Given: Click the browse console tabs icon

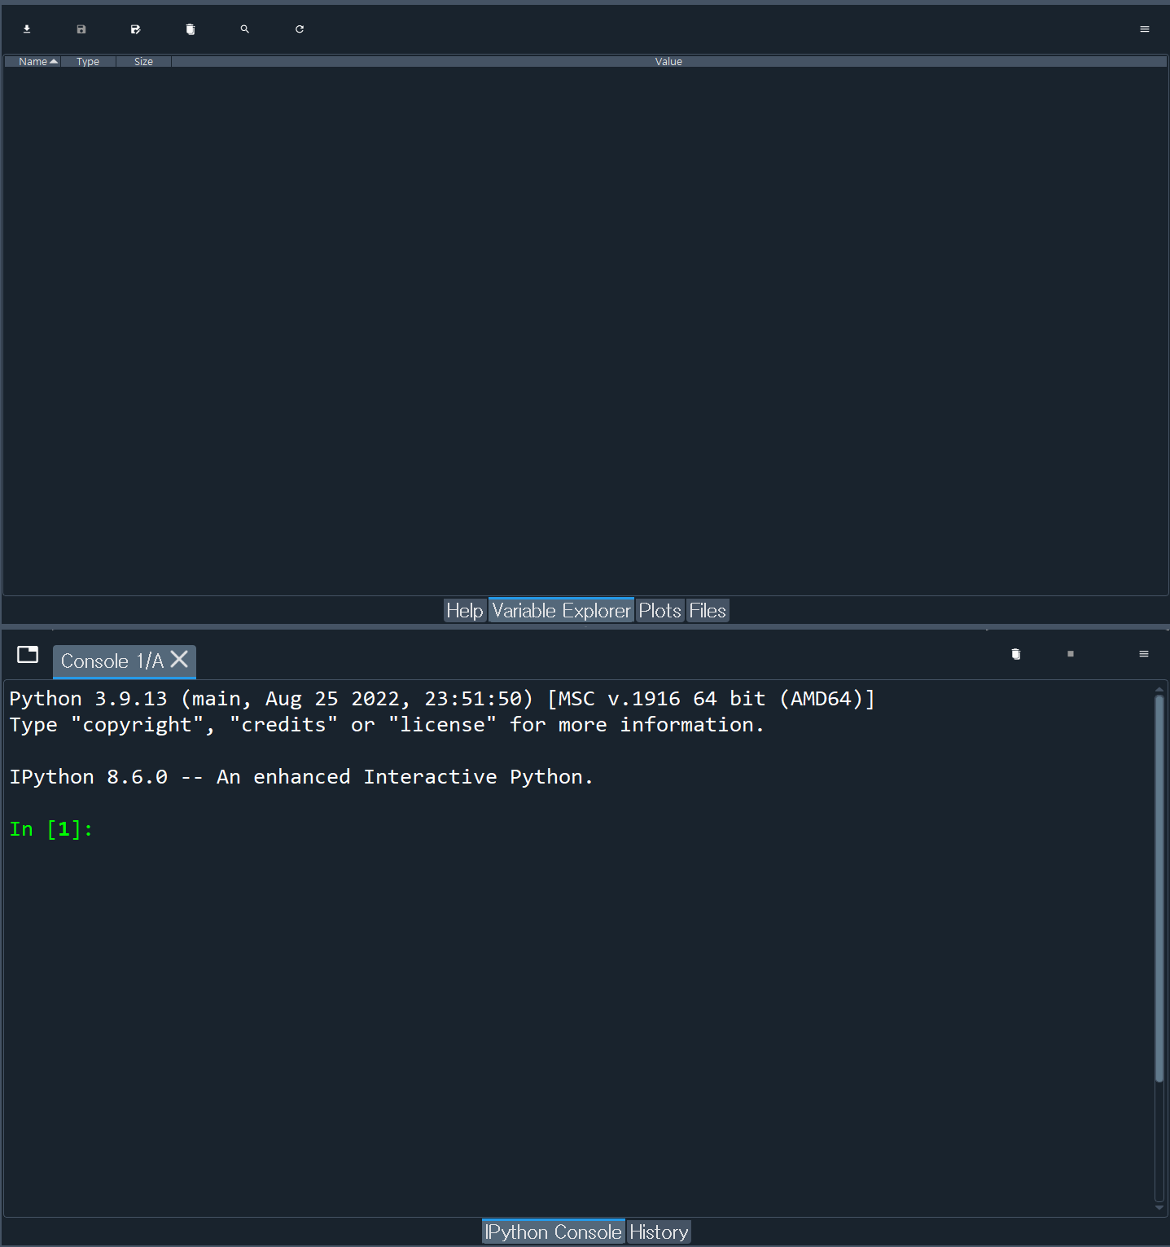Looking at the screenshot, I should [x=28, y=654].
